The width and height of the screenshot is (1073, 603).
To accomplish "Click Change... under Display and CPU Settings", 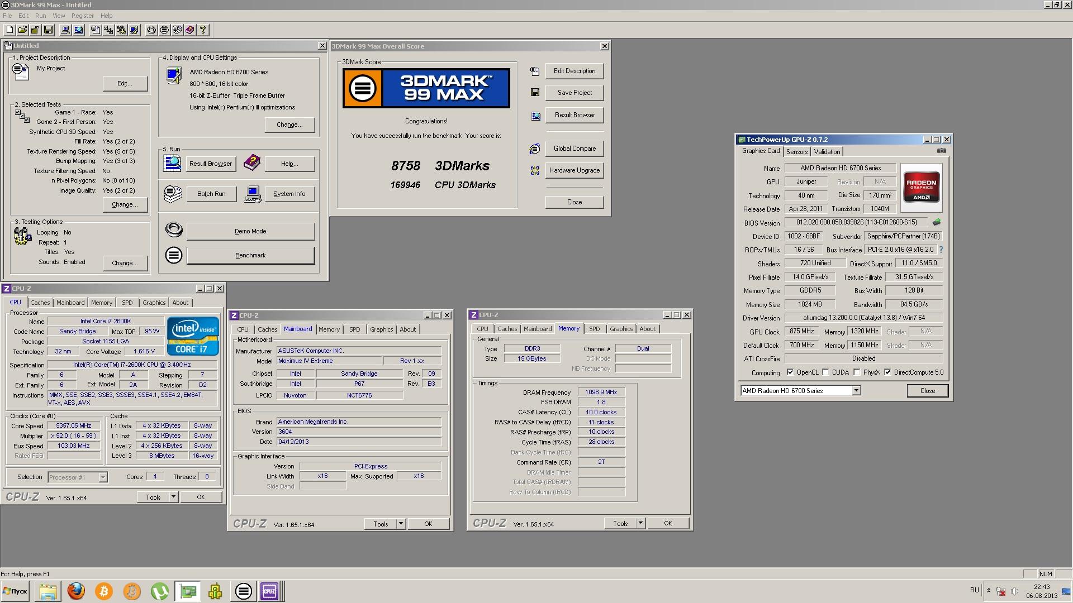I will point(289,125).
